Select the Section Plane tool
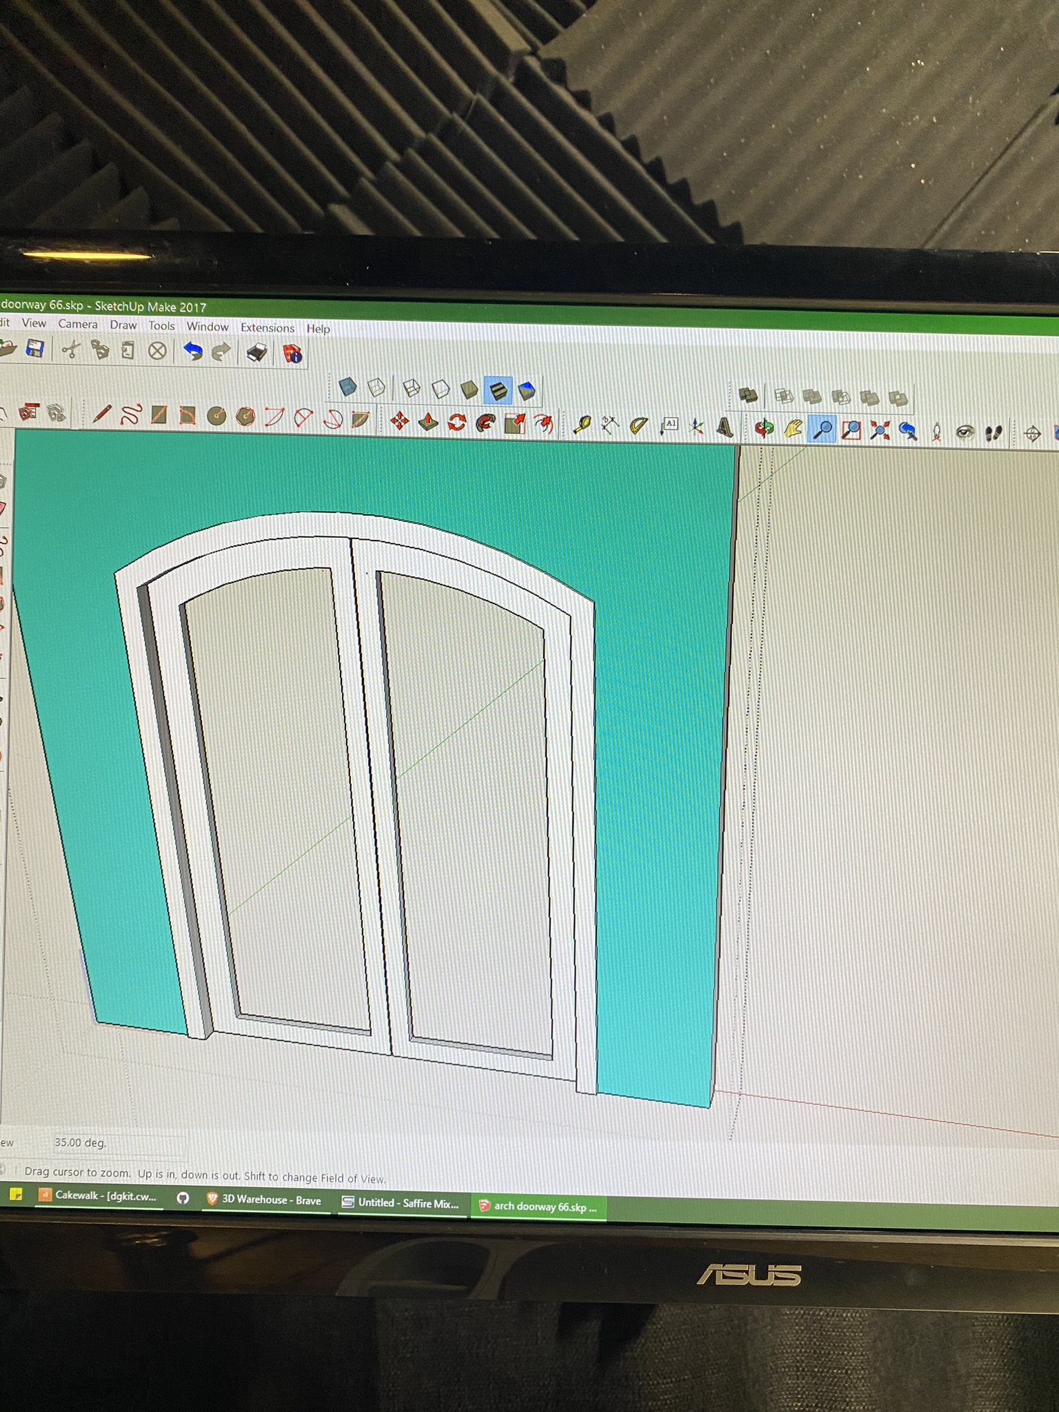 click(x=1032, y=435)
